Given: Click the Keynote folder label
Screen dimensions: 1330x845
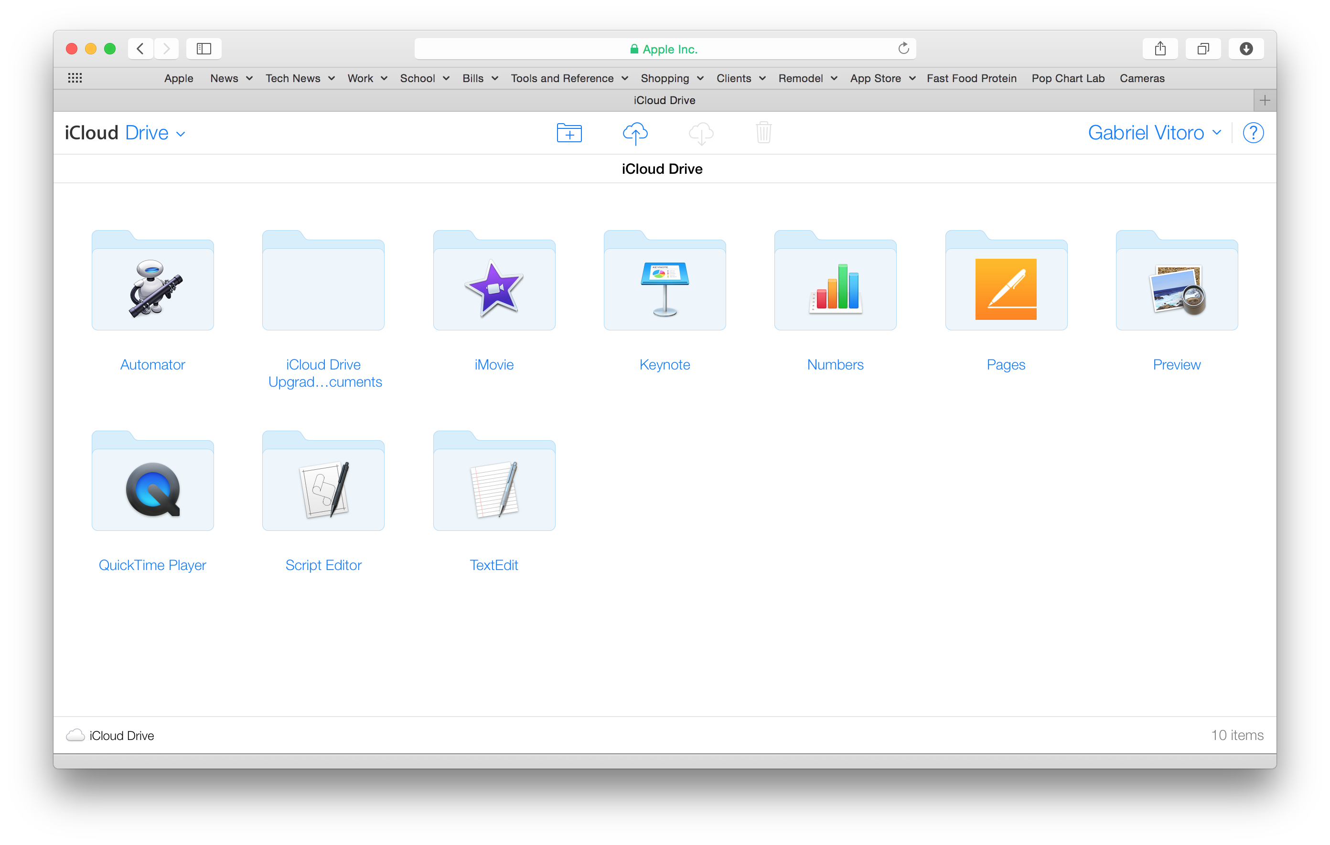Looking at the screenshot, I should pos(665,364).
